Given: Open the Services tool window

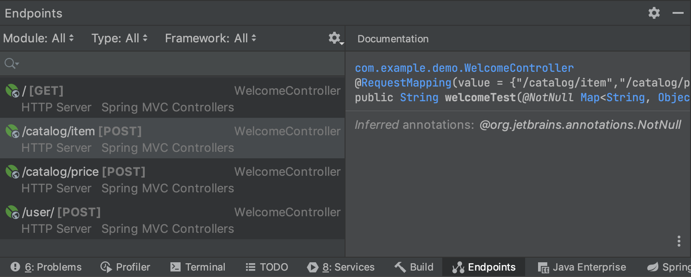Looking at the screenshot, I should (341, 267).
